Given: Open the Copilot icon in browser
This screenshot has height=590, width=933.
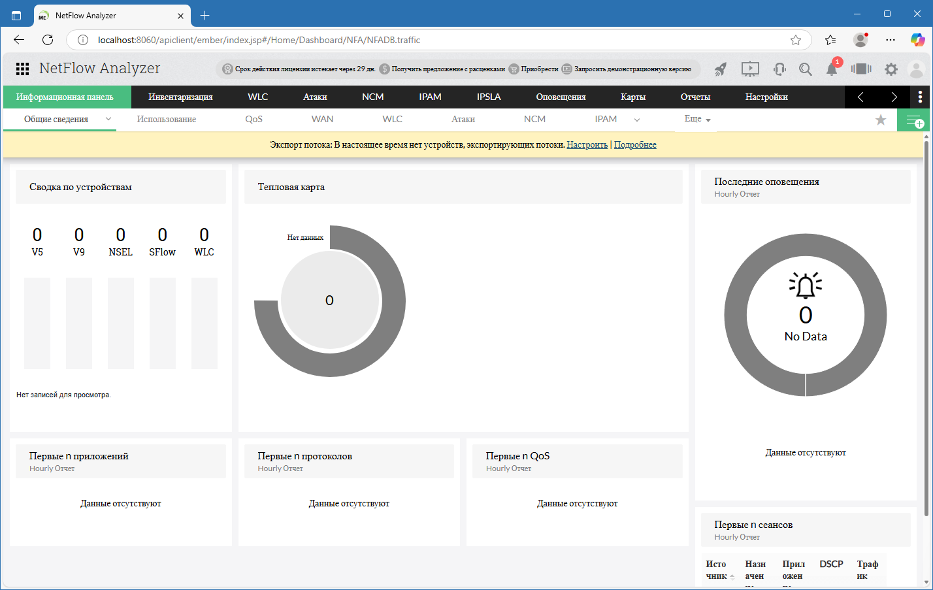Looking at the screenshot, I should tap(918, 40).
